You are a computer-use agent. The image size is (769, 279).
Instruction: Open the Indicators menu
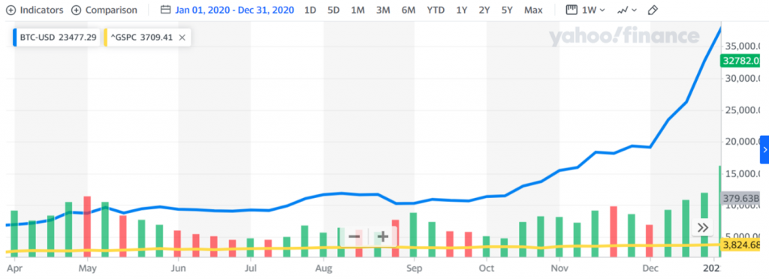[x=35, y=10]
